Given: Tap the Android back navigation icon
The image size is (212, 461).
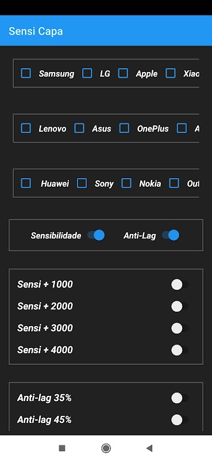Looking at the screenshot, I should [x=149, y=448].
